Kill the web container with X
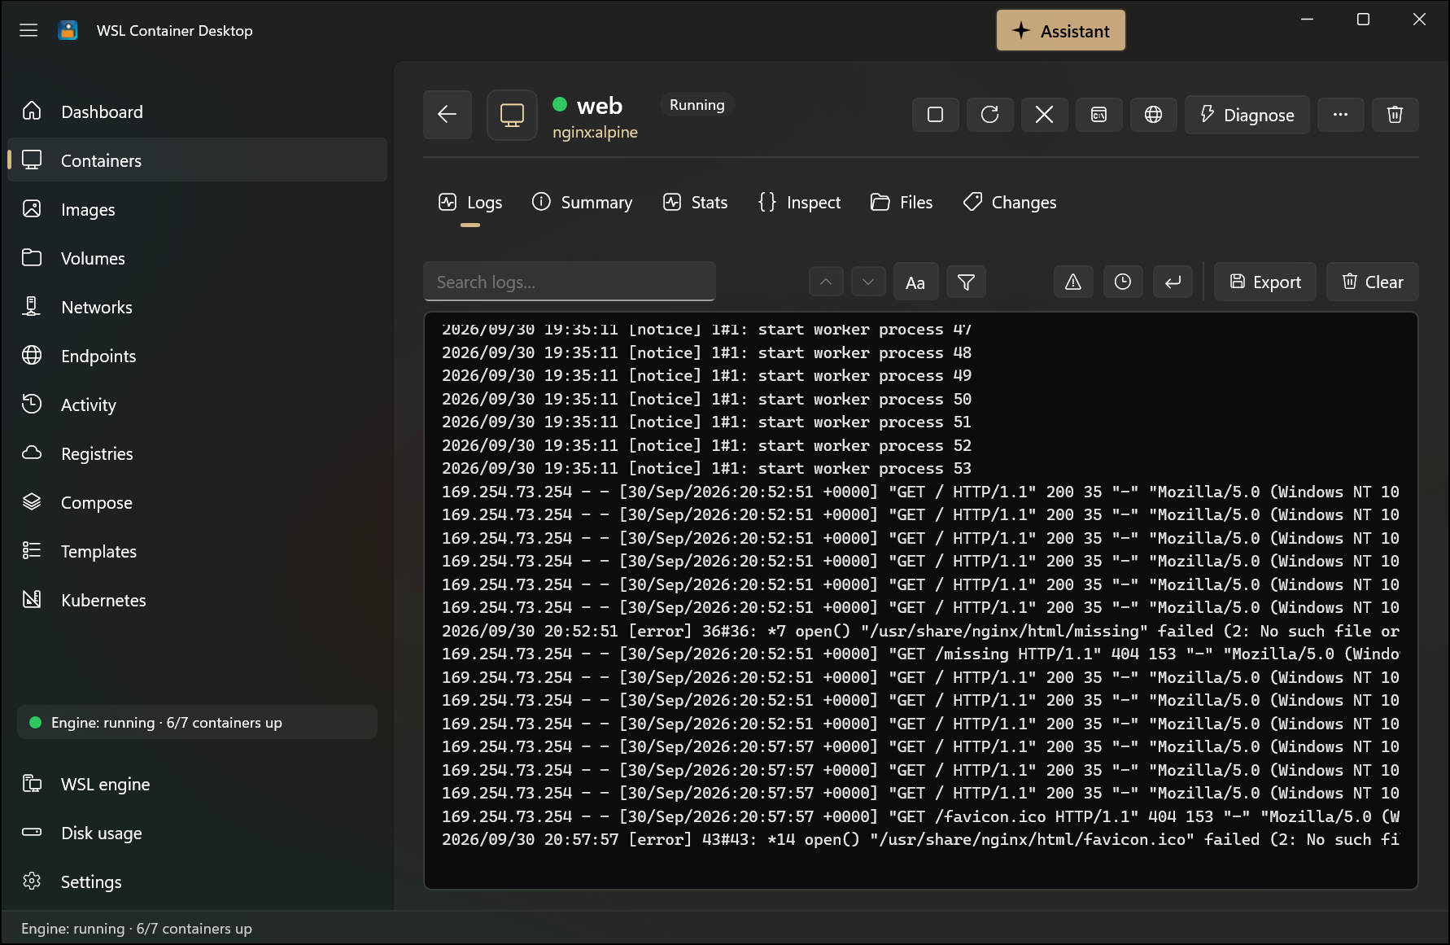Viewport: 1450px width, 945px height. click(x=1044, y=115)
